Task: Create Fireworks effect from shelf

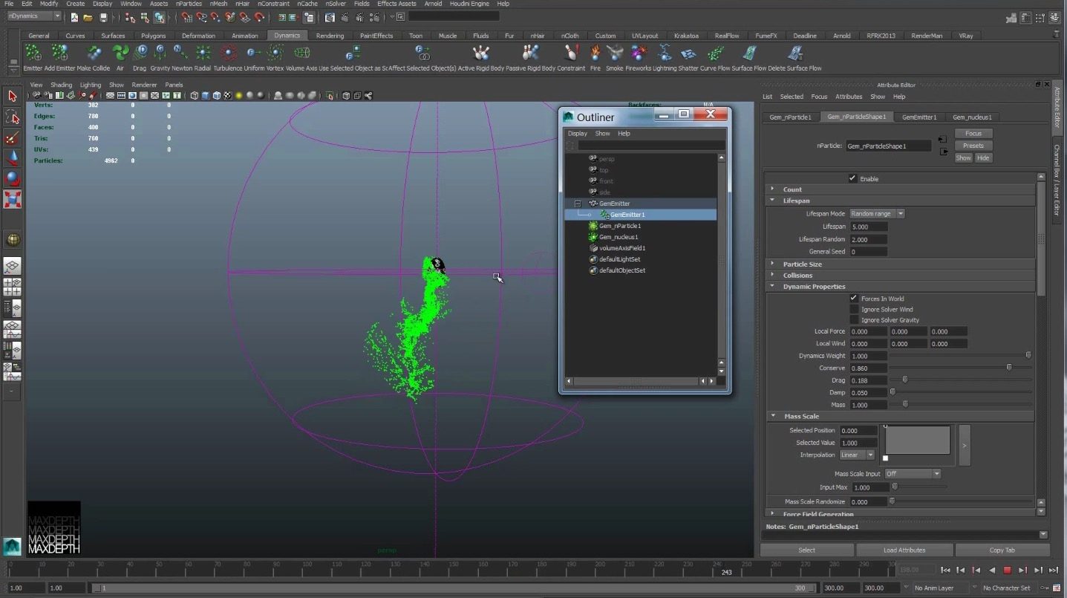Action: [638, 53]
